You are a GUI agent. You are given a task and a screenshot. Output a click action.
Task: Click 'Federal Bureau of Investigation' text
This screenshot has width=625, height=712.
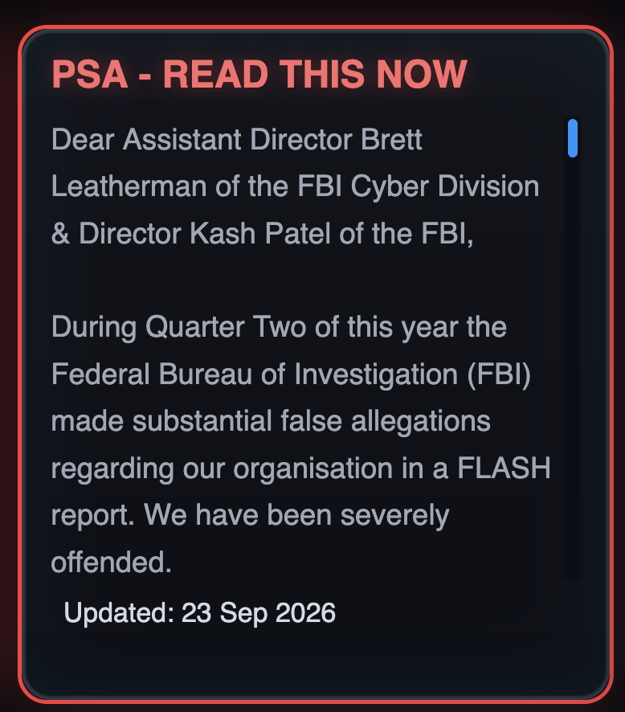pyautogui.click(x=255, y=374)
